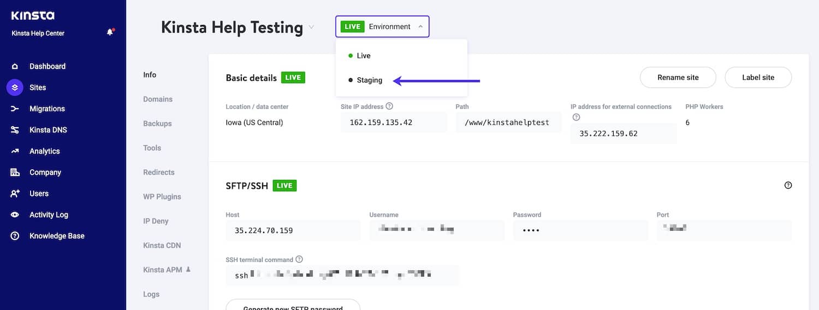Choose Live in the environment dropdown
The width and height of the screenshot is (819, 310).
(x=363, y=56)
